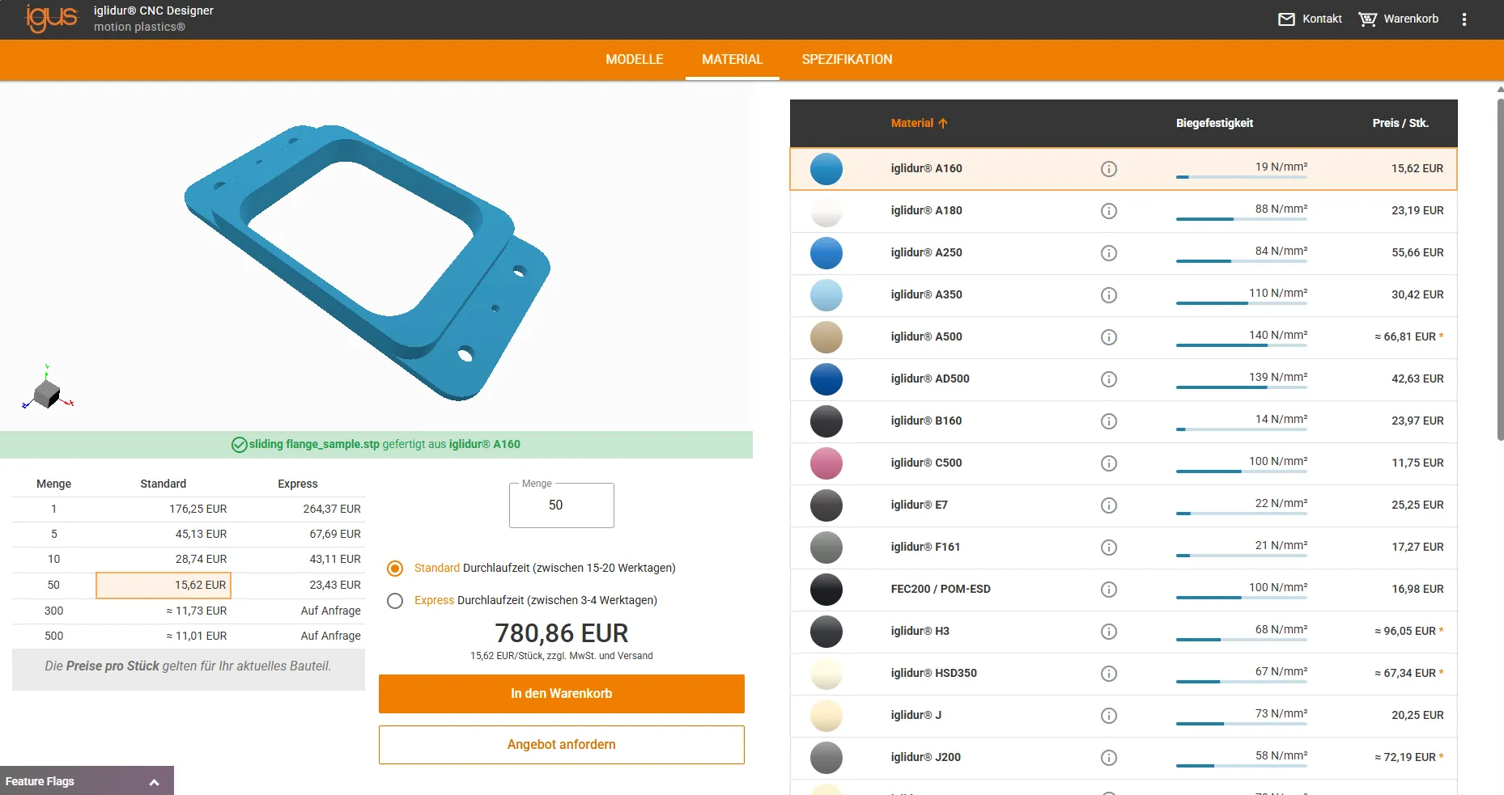Open the igus logo home link
This screenshot has height=795, width=1504.
[x=52, y=18]
